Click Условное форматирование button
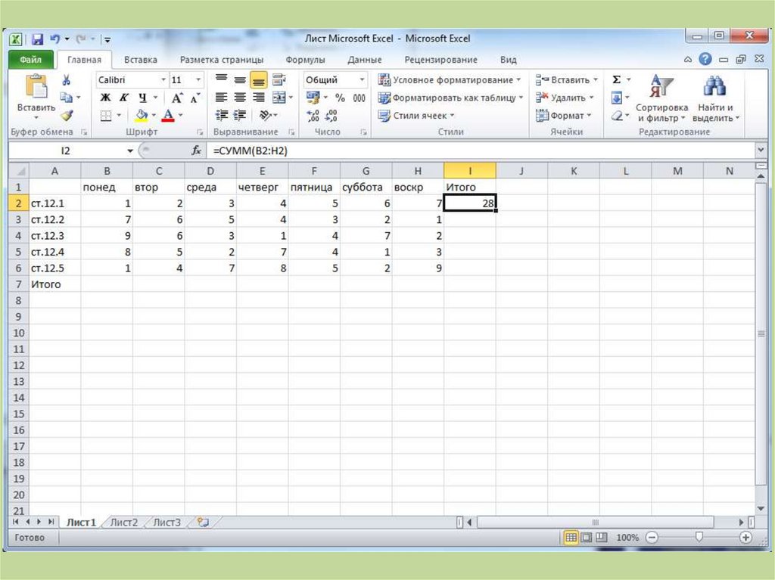The height and width of the screenshot is (580, 775). point(450,80)
